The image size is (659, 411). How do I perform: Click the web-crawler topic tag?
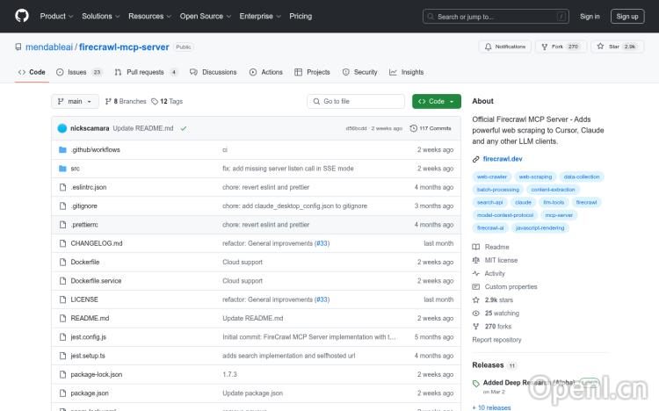tap(492, 177)
